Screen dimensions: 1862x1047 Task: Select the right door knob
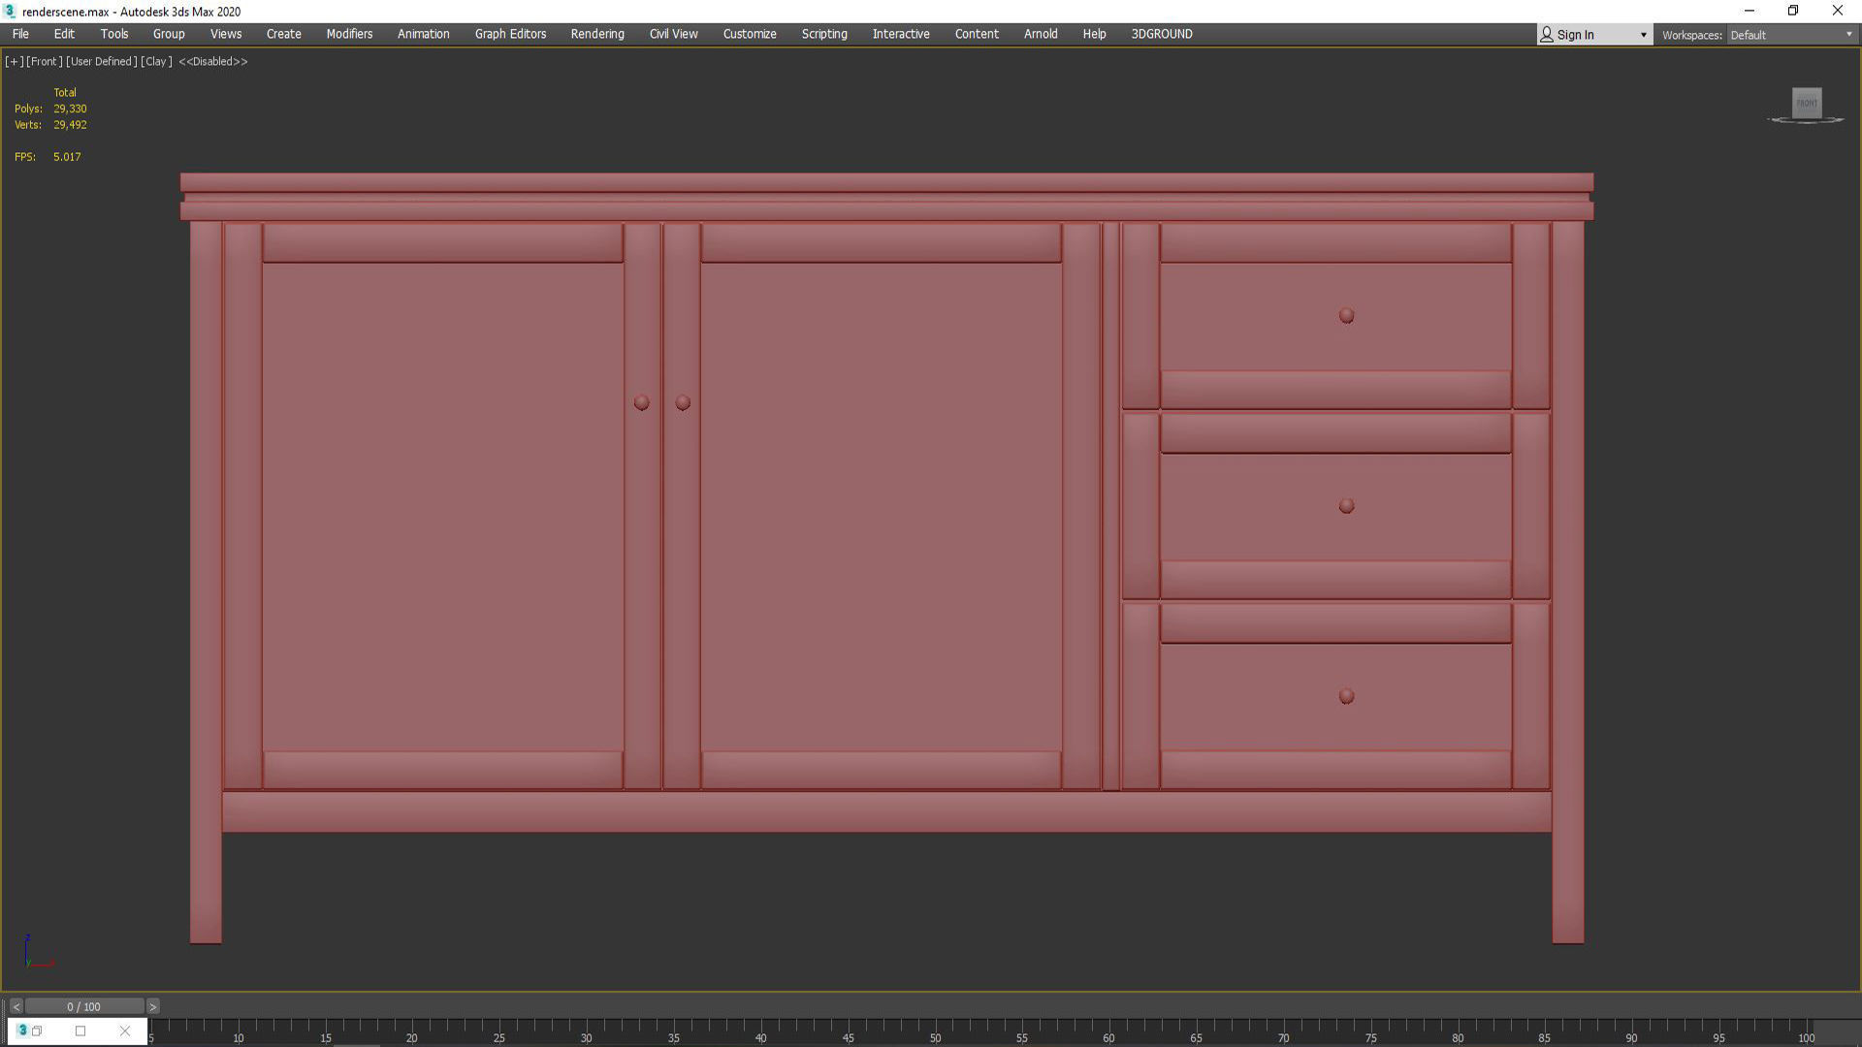coord(683,402)
